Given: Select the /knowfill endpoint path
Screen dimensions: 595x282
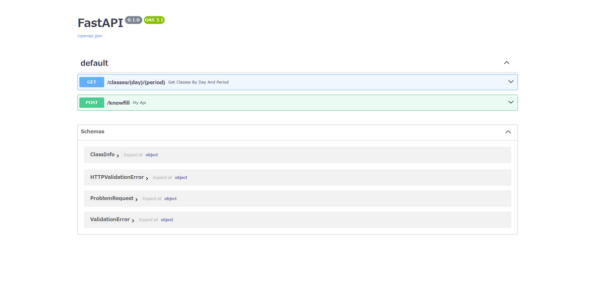Looking at the screenshot, I should 118,103.
